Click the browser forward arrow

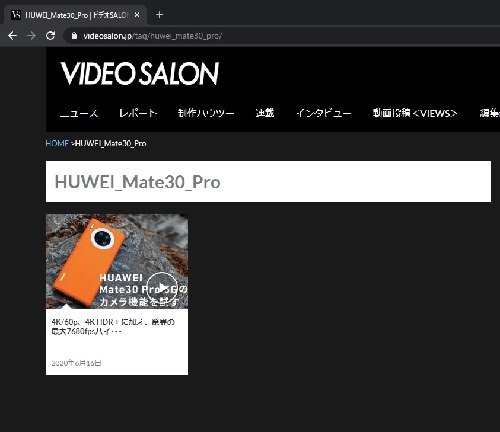31,36
